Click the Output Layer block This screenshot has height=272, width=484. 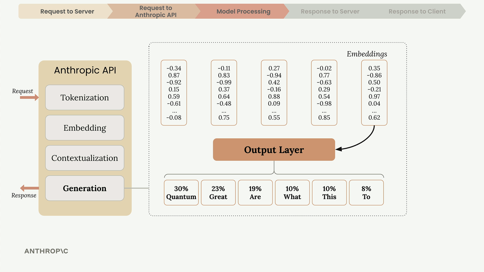point(274,150)
